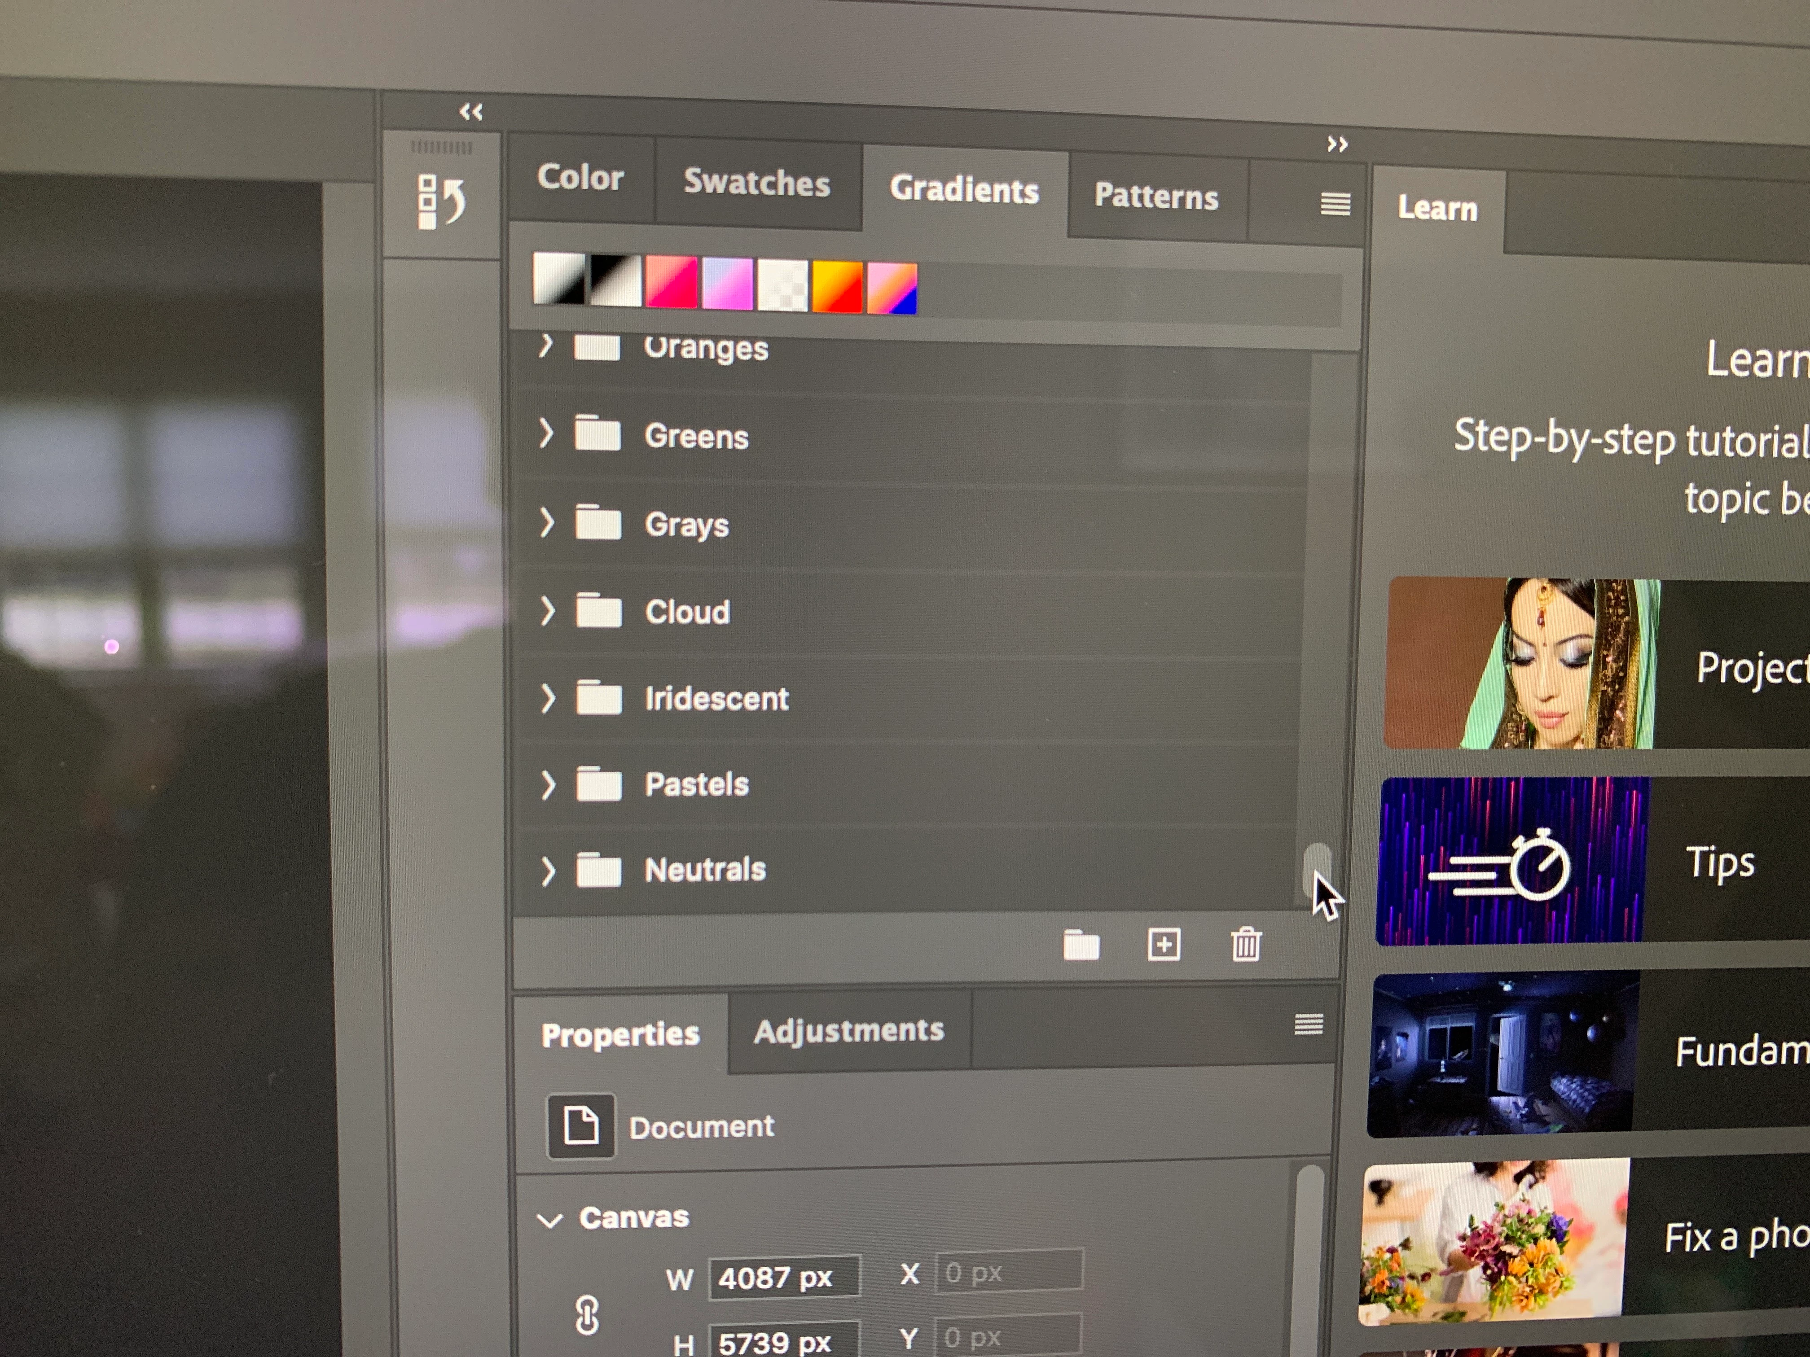Expand the Iridescent gradient folder
The width and height of the screenshot is (1810, 1357).
pos(547,698)
